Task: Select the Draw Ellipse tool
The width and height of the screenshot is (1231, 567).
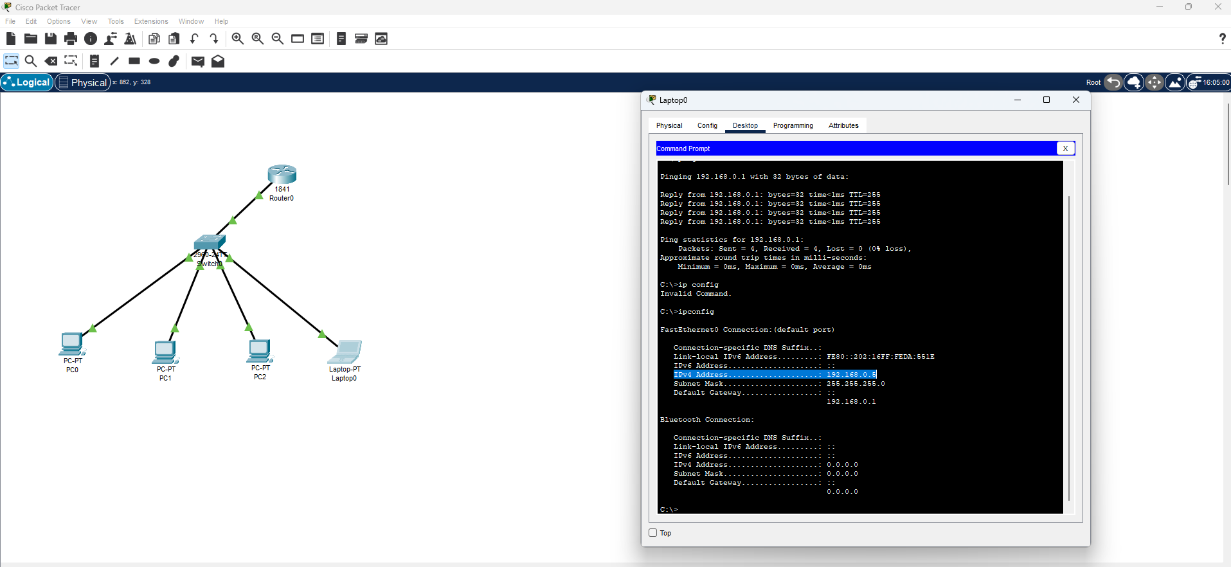Action: point(154,61)
